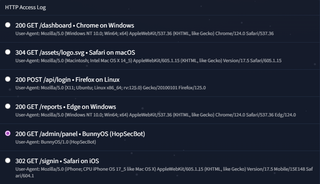Click the /signin request path text
The width and height of the screenshot is (320, 184).
50,161
